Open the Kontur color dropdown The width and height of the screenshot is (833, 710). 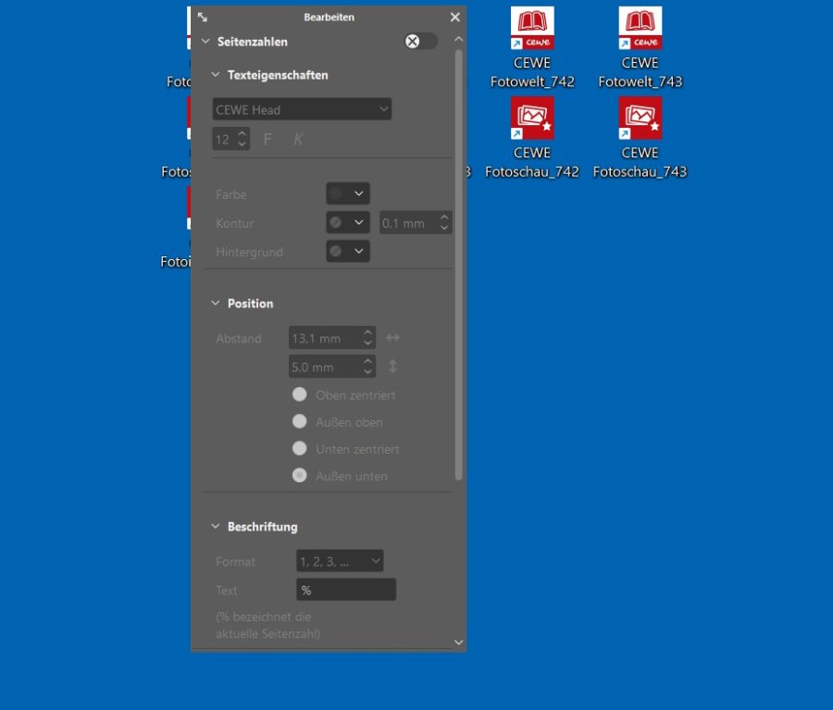pos(348,222)
